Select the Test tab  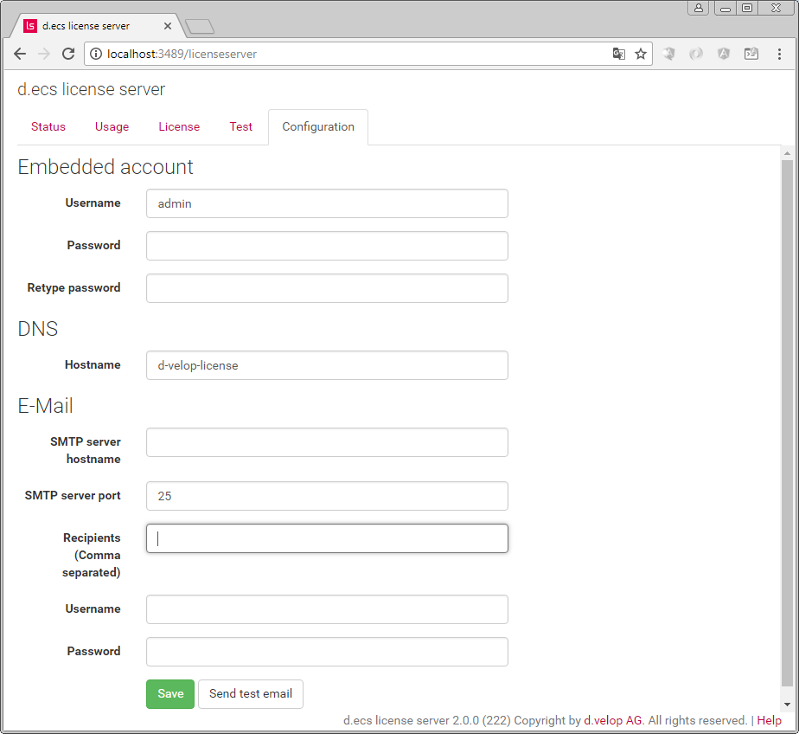240,126
